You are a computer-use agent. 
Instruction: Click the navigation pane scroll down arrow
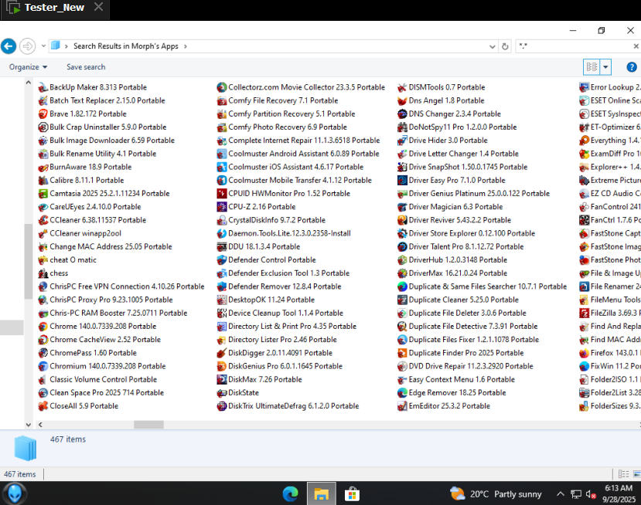28,425
